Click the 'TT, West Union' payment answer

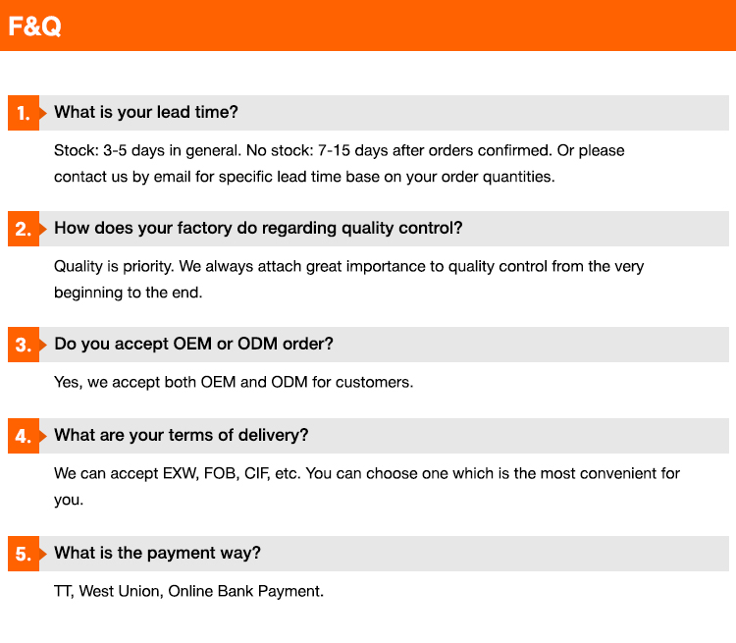click(x=188, y=591)
